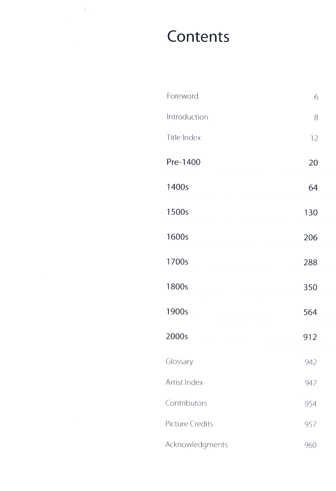Go to the Introduction section
Image resolution: width=336 pixels, height=491 pixels.
187,117
